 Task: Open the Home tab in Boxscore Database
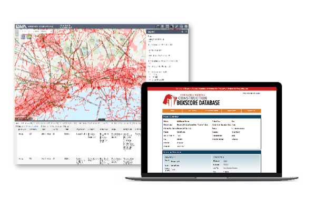coord(172,111)
